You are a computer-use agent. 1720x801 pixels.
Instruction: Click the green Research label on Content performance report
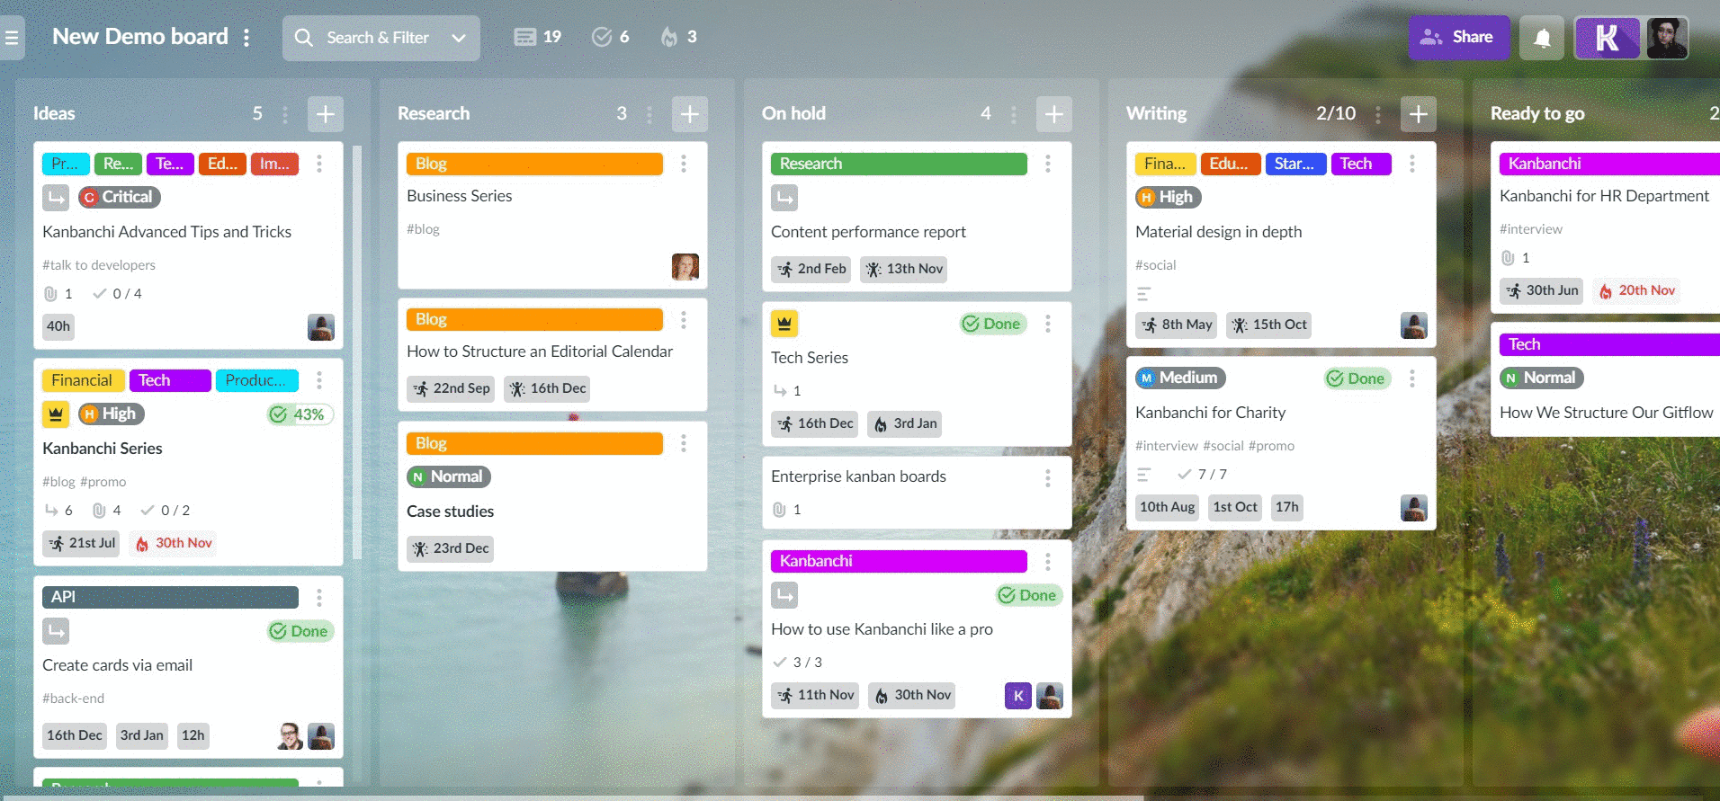click(x=899, y=164)
